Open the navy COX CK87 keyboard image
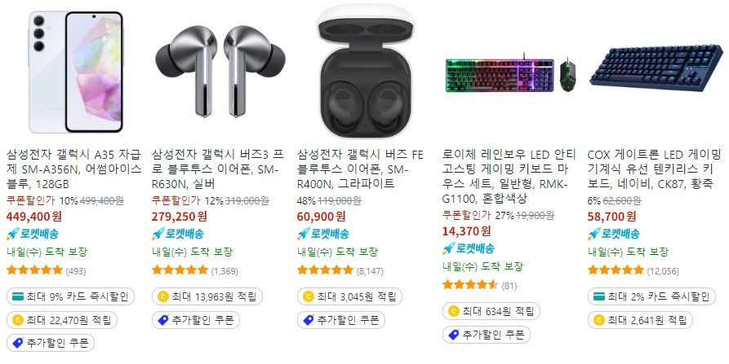The width and height of the screenshot is (729, 364). tap(656, 68)
